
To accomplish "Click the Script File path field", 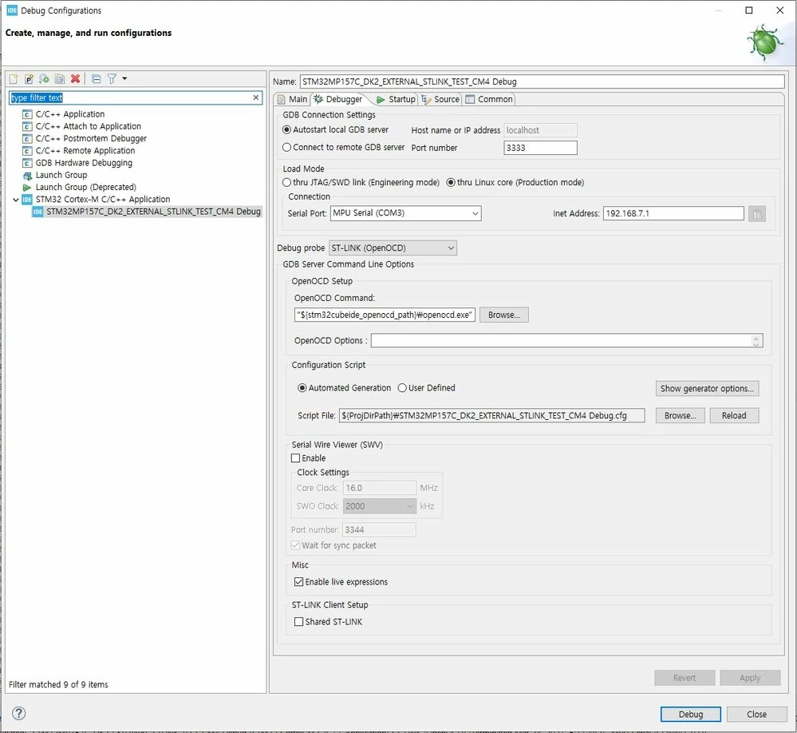I will coord(492,416).
